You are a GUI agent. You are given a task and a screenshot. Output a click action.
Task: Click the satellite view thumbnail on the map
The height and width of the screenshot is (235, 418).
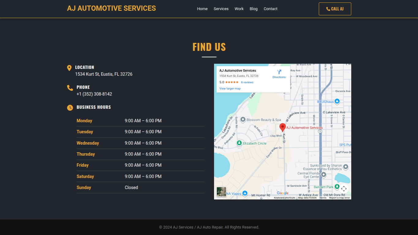pos(221,192)
